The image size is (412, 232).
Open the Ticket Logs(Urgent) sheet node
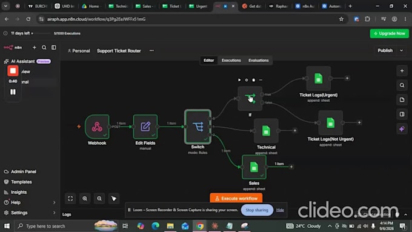pyautogui.click(x=319, y=78)
